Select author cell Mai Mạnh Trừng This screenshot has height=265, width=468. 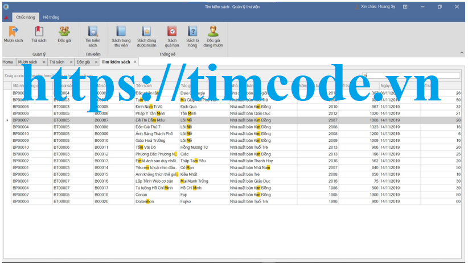click(x=204, y=181)
